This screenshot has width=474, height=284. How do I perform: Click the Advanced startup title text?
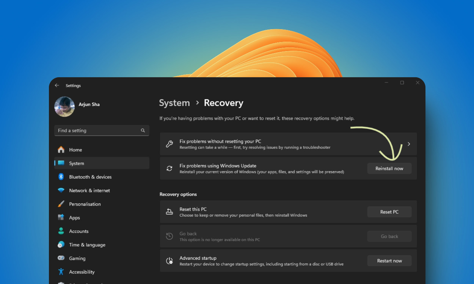click(x=198, y=258)
